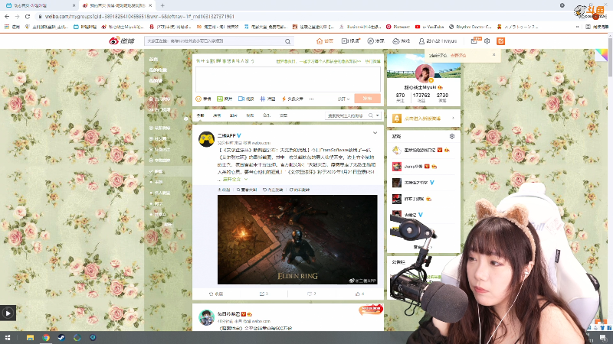Open a new Chrome tab
Viewport: 613px width, 344px height.
(x=162, y=5)
